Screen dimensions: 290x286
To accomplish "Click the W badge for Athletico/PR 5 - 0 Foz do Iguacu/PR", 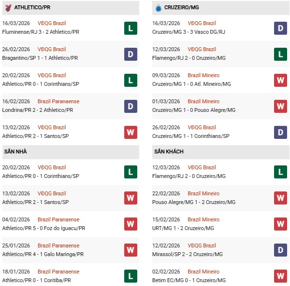I will [x=130, y=224].
